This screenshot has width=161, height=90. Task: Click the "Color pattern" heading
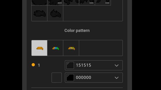point(77,30)
